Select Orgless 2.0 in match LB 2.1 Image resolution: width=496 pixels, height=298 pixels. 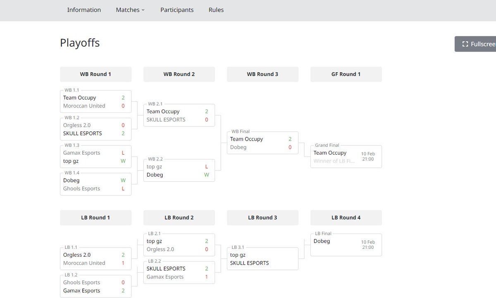(160, 250)
